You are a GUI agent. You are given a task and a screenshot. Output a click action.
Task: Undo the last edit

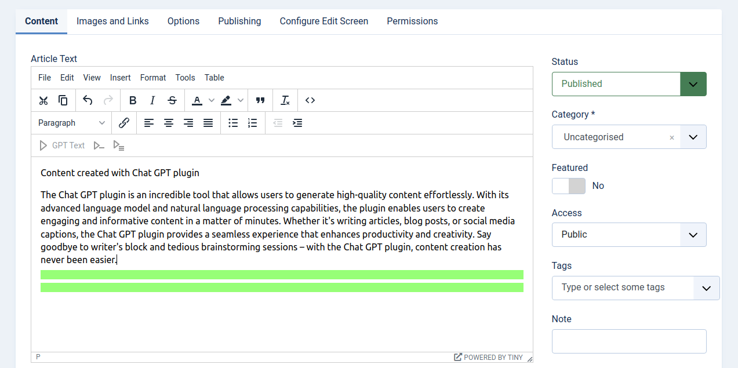(x=88, y=100)
